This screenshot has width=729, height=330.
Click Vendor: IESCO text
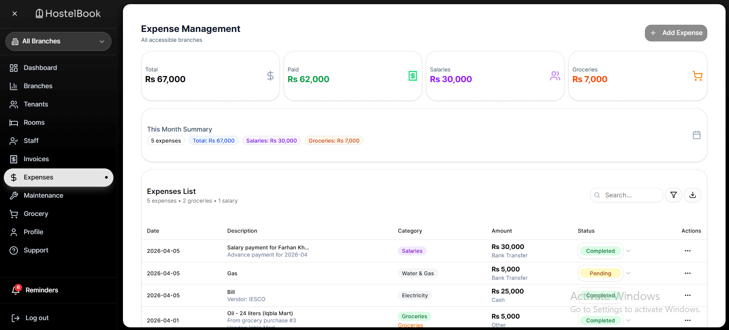pos(246,299)
